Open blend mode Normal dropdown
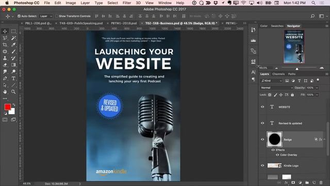Screen dimensions: 330x186 [x=276, y=88]
